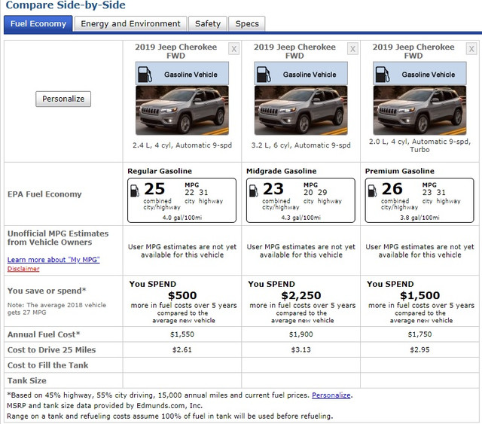Click the first column's 2019 Jeep Cherokee FWD title
Image resolution: width=482 pixels, height=424 pixels.
[x=175, y=51]
